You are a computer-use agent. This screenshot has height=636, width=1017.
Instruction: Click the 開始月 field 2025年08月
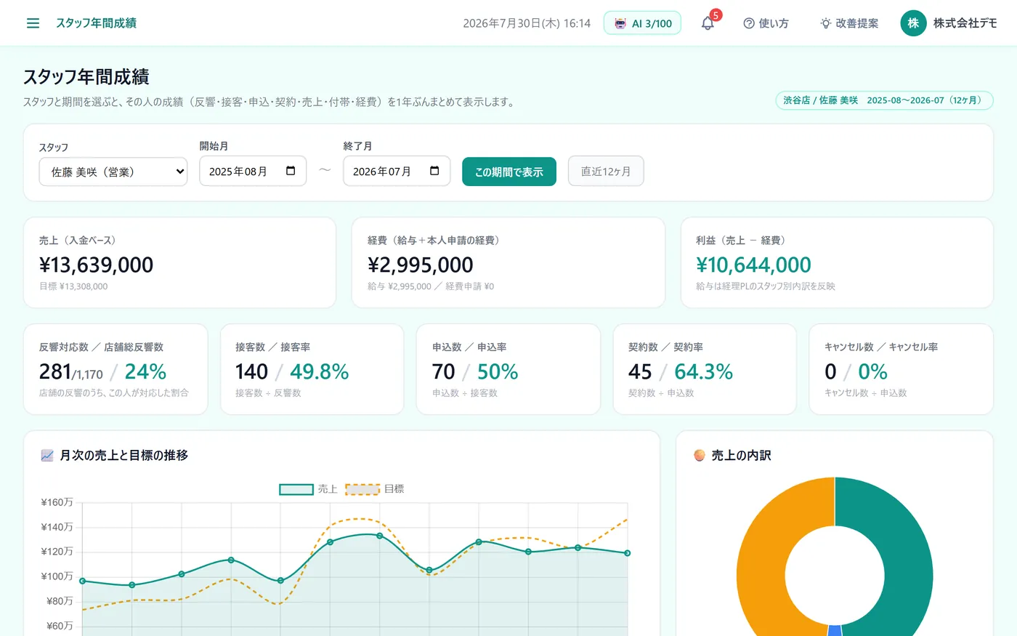(253, 171)
